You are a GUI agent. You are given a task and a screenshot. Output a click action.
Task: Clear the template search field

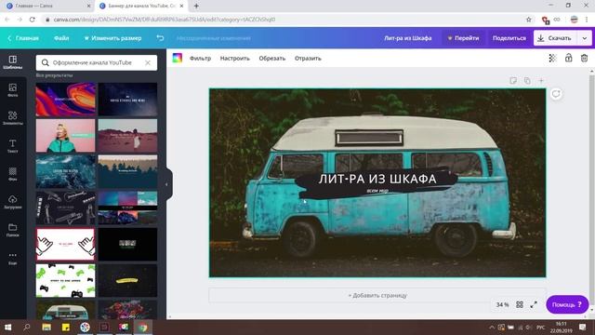[x=148, y=62]
